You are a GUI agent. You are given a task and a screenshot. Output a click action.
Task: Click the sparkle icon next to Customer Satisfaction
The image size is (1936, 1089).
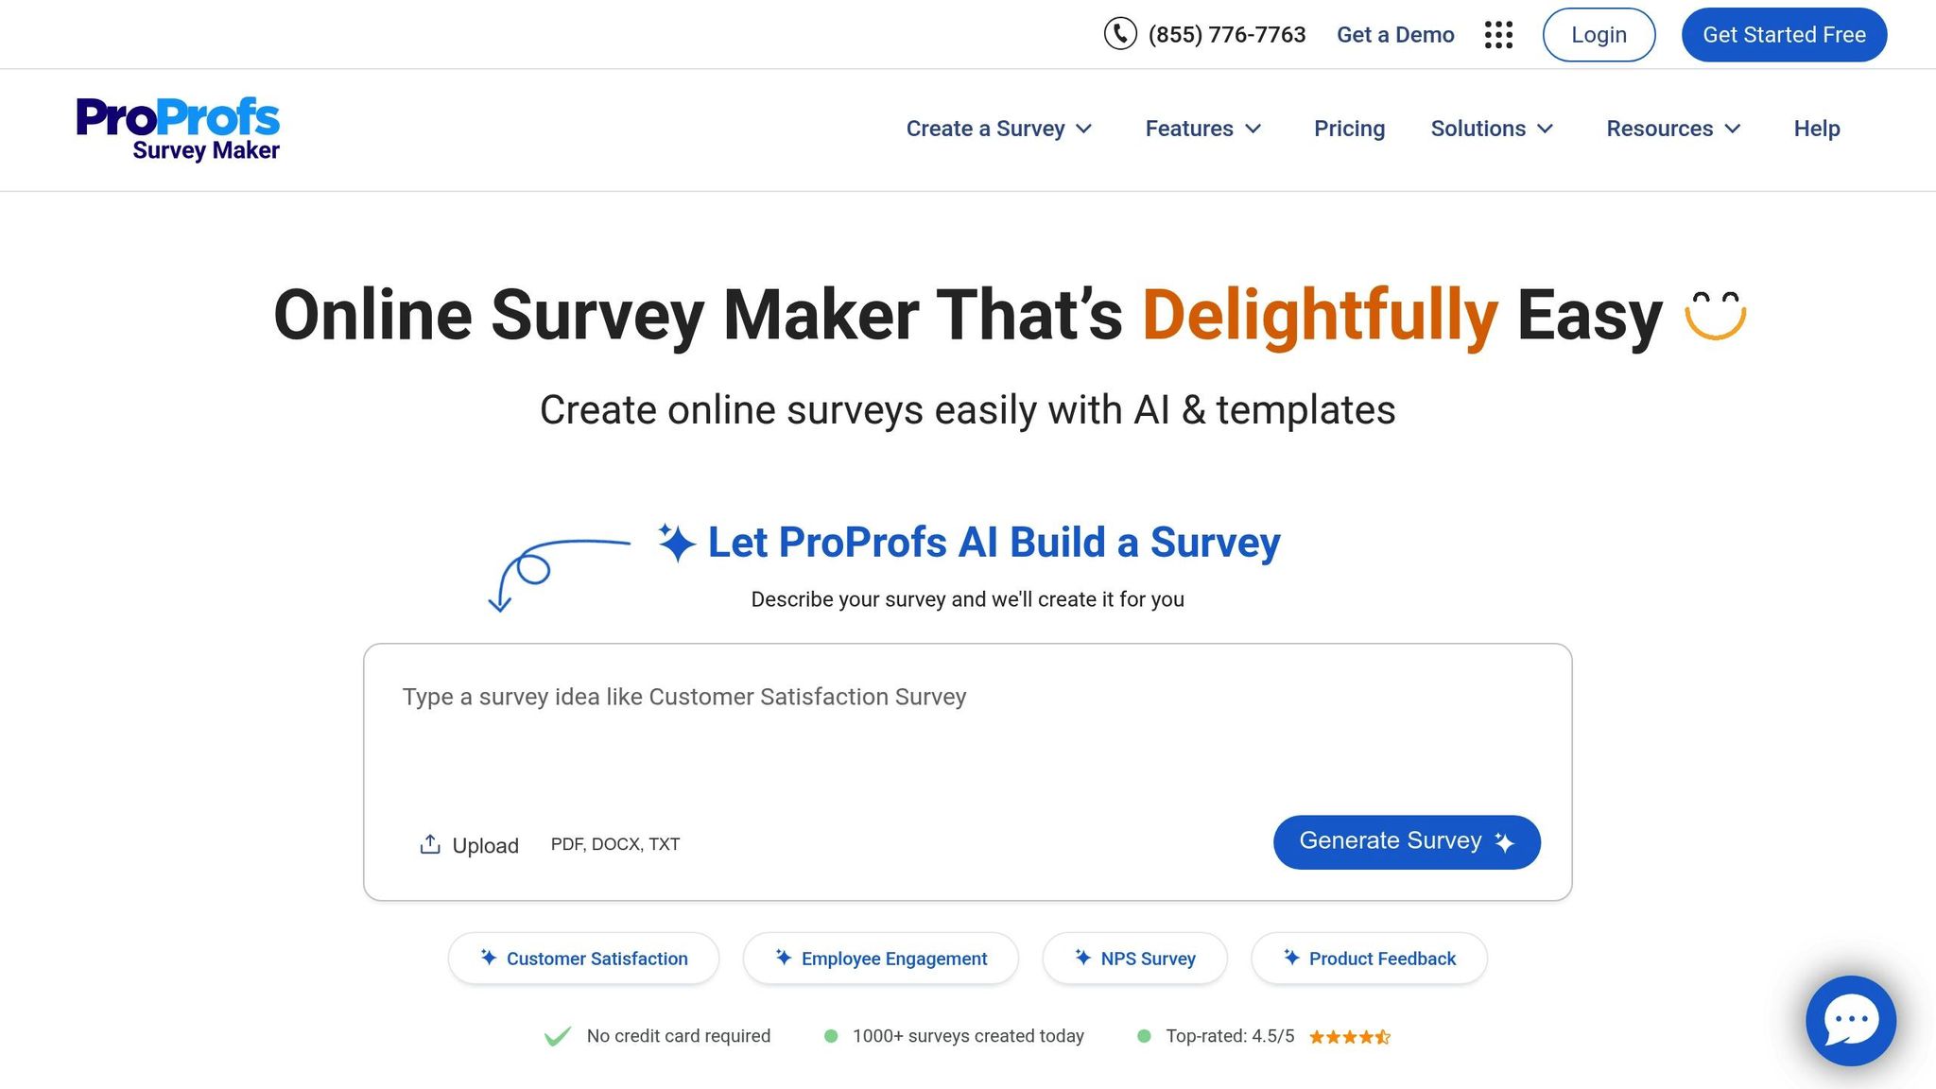click(488, 958)
